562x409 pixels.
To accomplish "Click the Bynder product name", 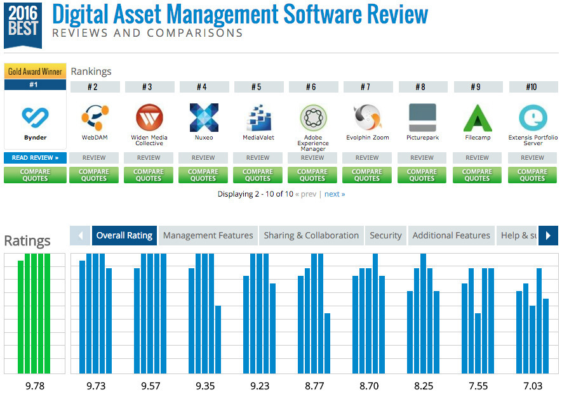I will (x=35, y=138).
